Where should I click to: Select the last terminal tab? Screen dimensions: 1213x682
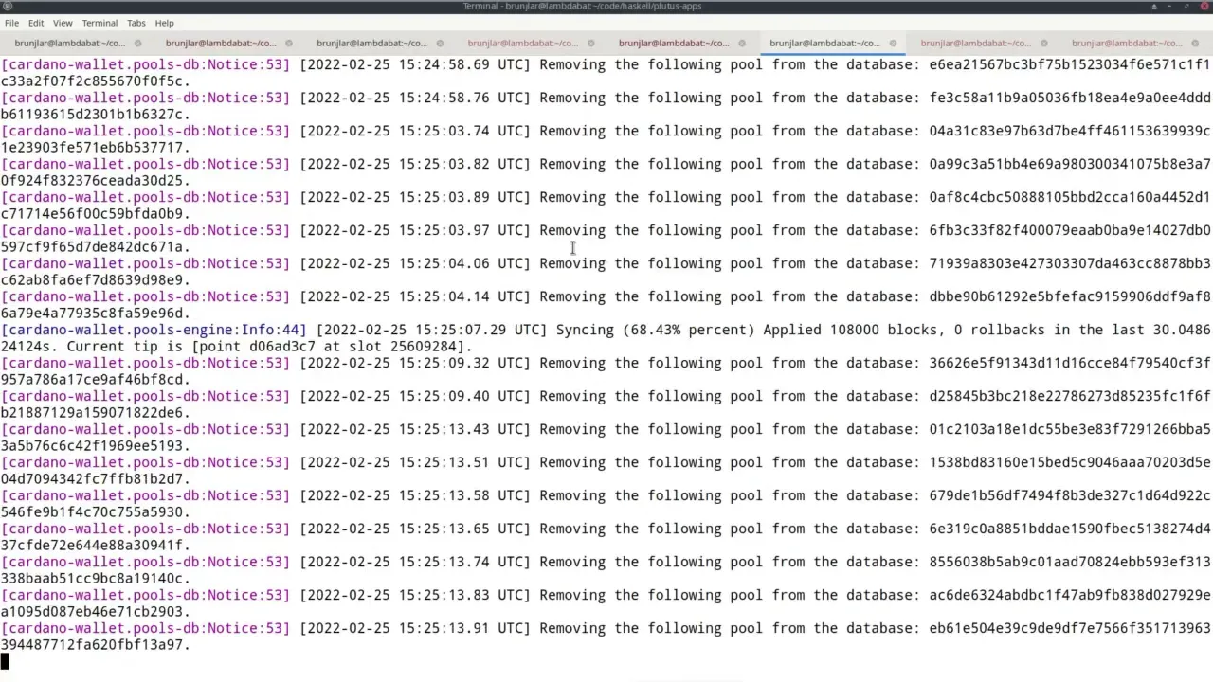[x=1127, y=43]
